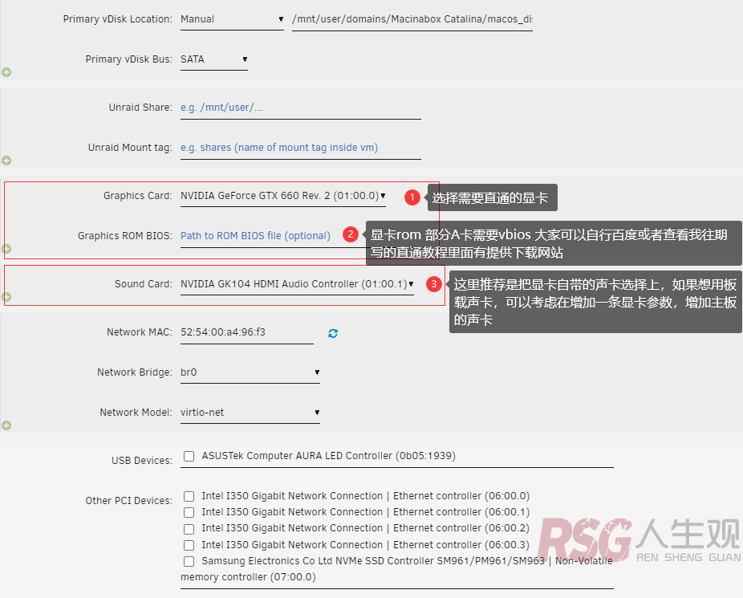The image size is (743, 598).
Task: Click the green plus icon beside Graphics ROM BIOS
Action: point(6,248)
